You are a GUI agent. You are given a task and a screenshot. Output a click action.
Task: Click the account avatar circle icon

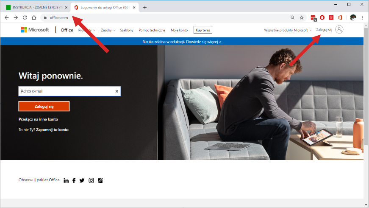339,29
